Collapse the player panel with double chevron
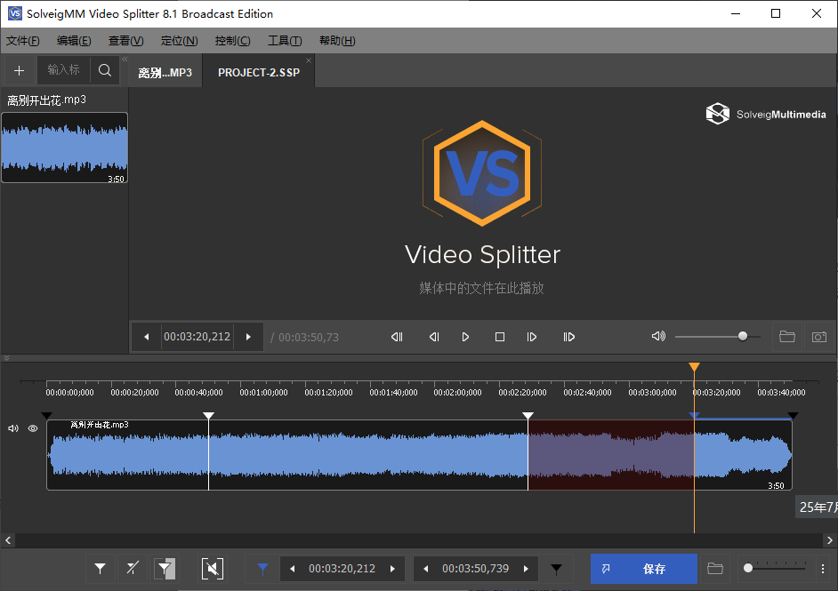This screenshot has width=838, height=591. [7, 358]
